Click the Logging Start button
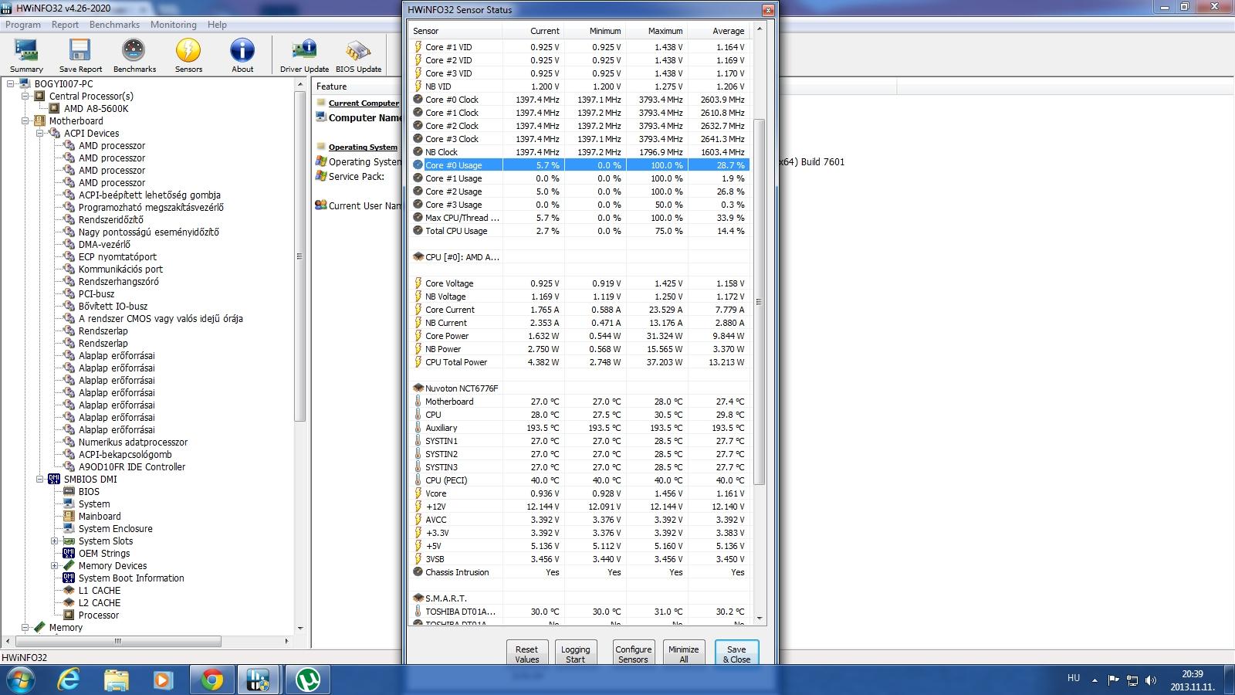This screenshot has height=695, width=1235. (x=576, y=653)
